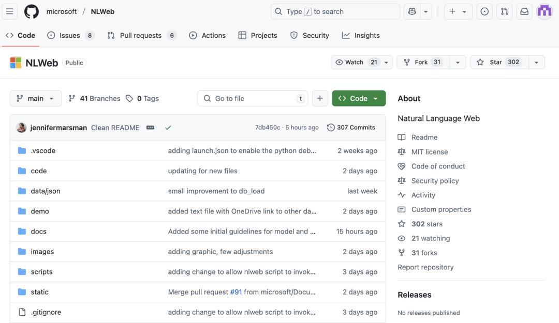
Task: Expand the Star lists dropdown arrow
Action: click(x=537, y=63)
